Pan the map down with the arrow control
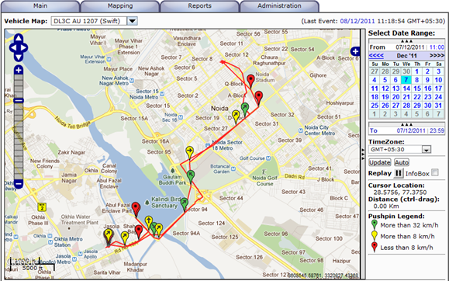Screen dimensions: 449x281 (19, 57)
